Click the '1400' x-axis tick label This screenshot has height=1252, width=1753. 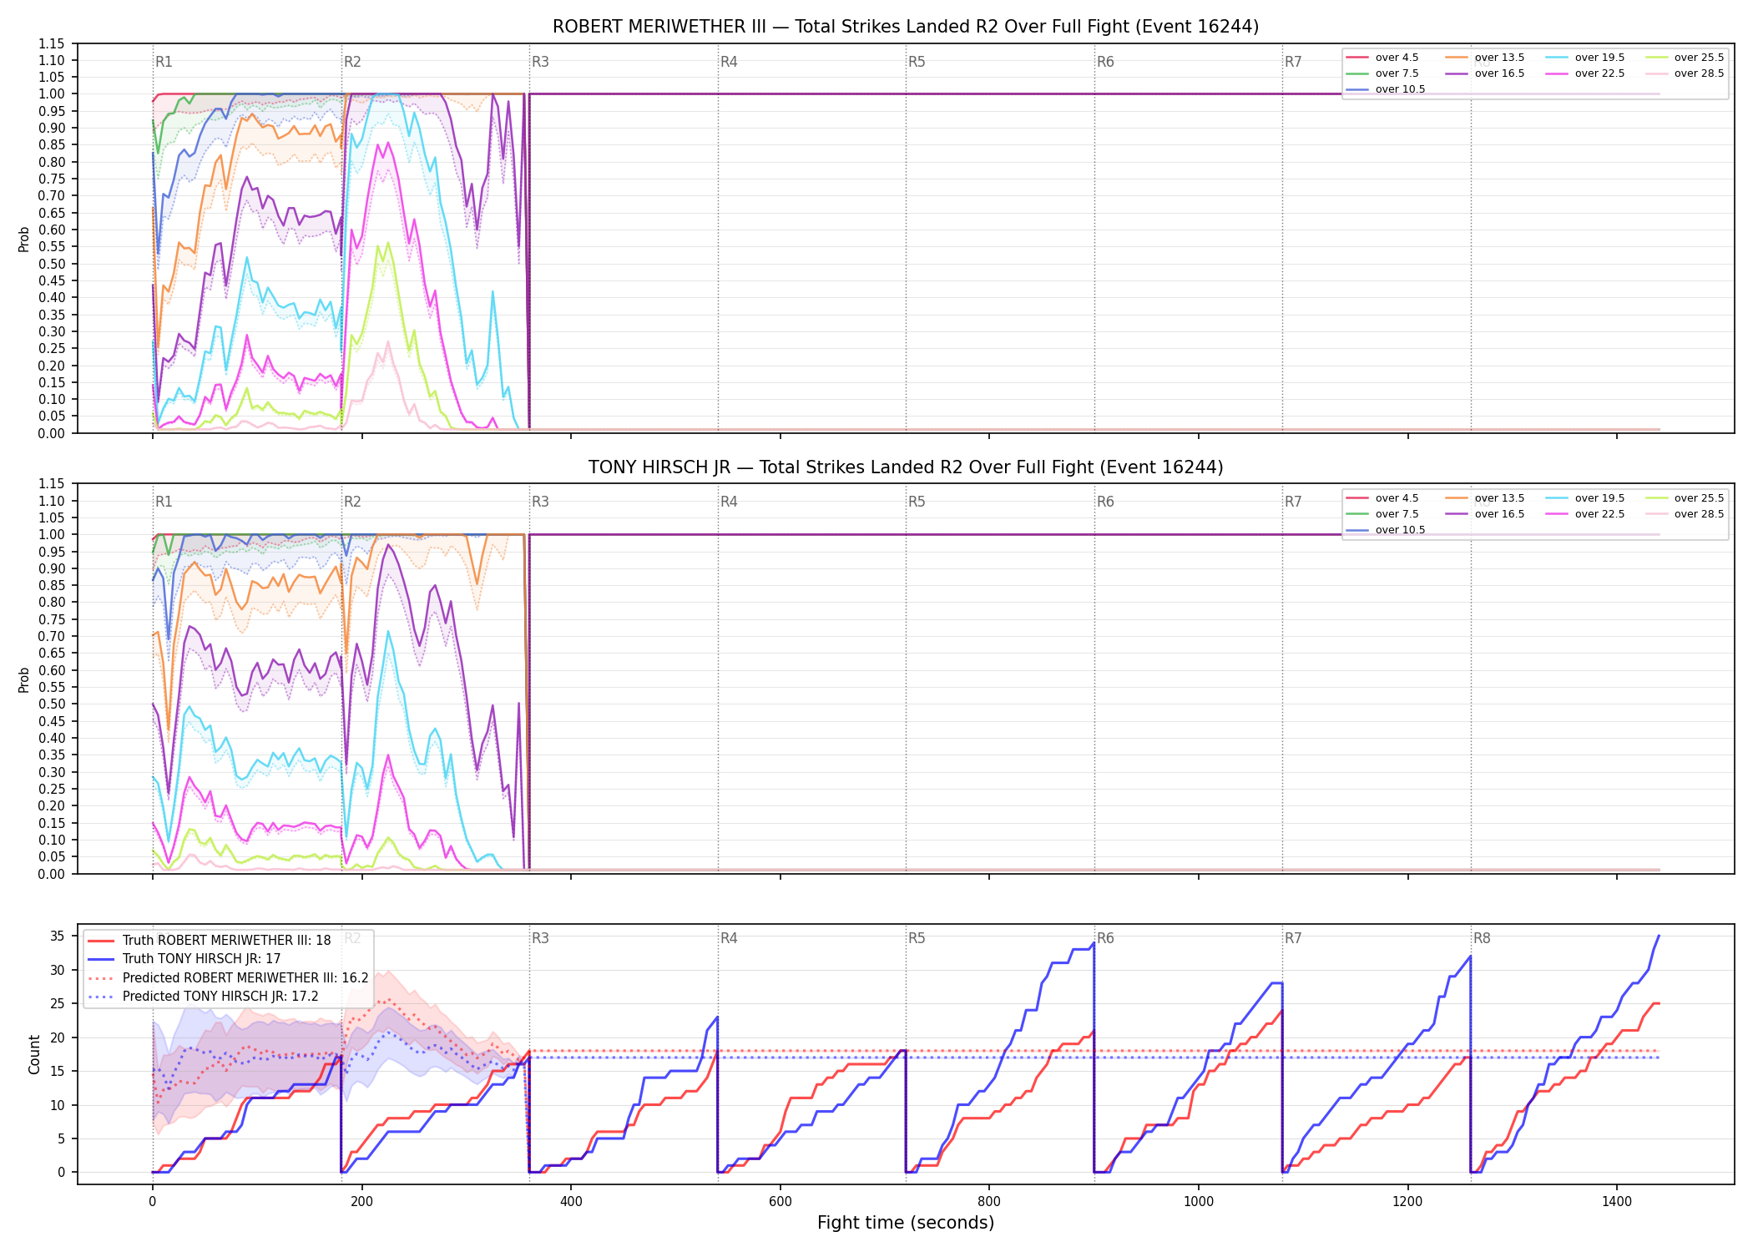point(1617,1201)
